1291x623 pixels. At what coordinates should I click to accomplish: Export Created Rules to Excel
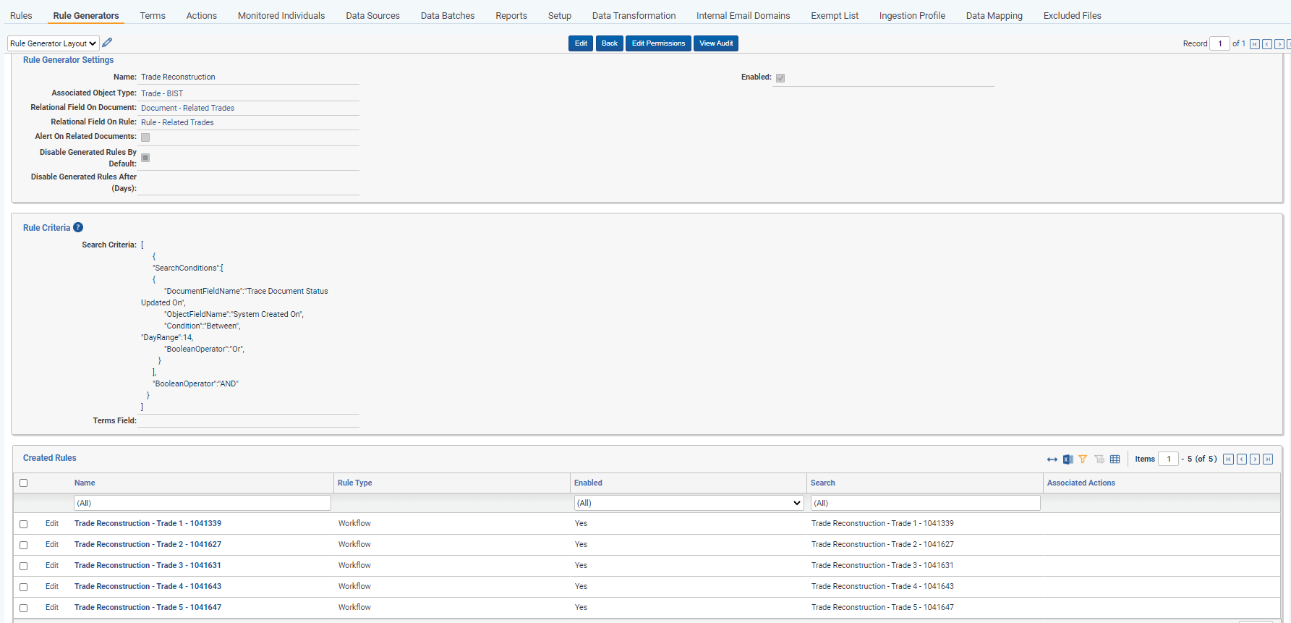point(1068,459)
